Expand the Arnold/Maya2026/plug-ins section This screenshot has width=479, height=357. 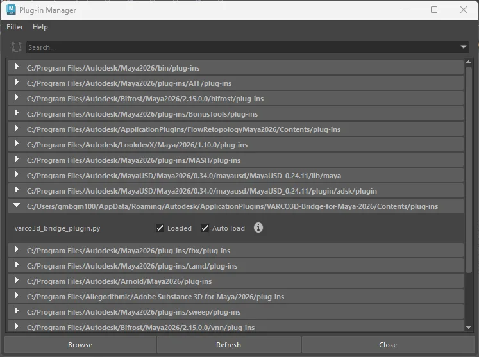coord(17,280)
